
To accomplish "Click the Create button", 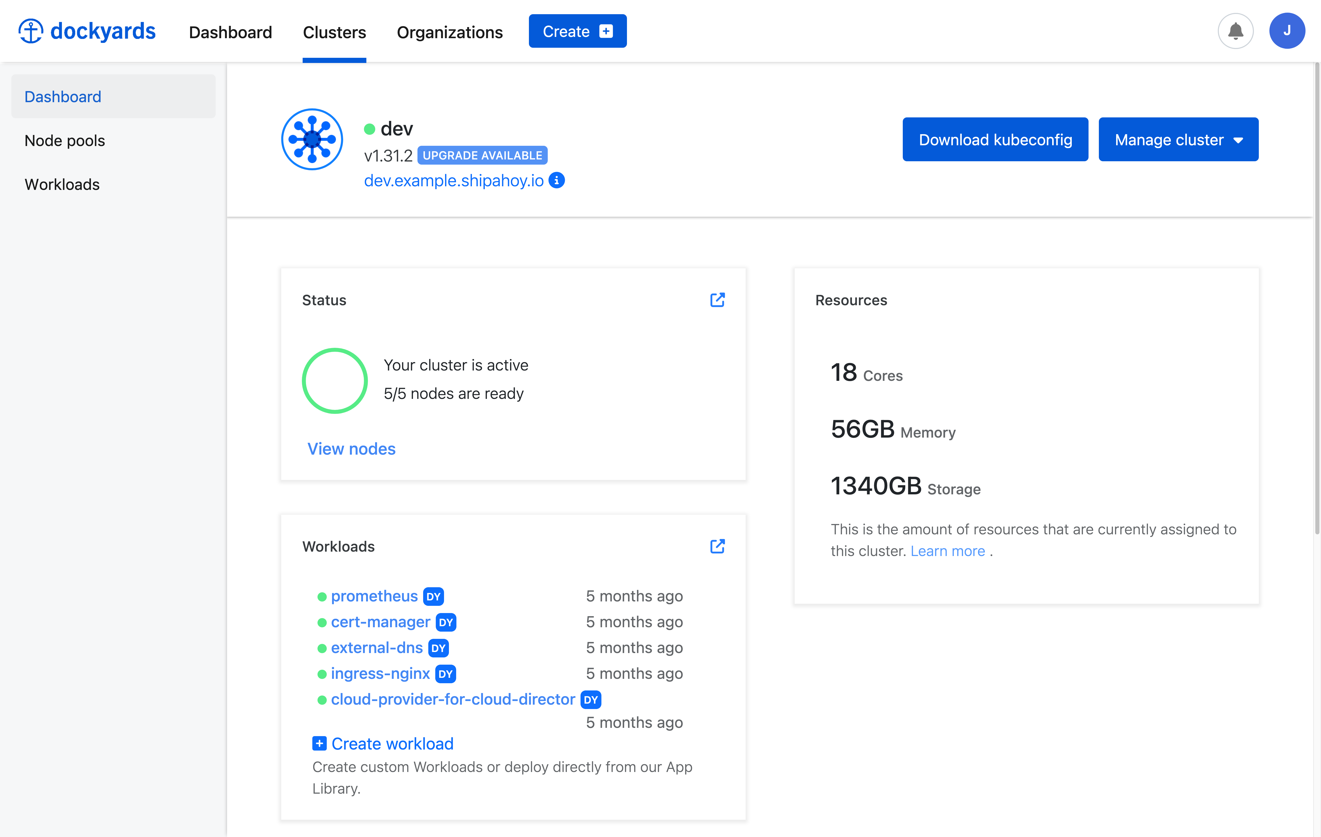I will 578,31.
